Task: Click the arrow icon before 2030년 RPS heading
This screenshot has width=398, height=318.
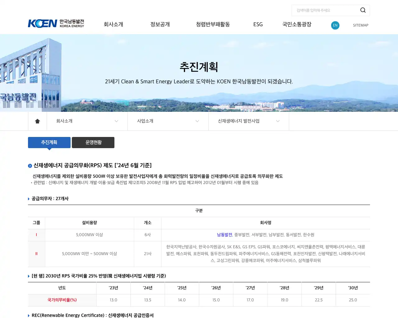Action: tap(29, 276)
